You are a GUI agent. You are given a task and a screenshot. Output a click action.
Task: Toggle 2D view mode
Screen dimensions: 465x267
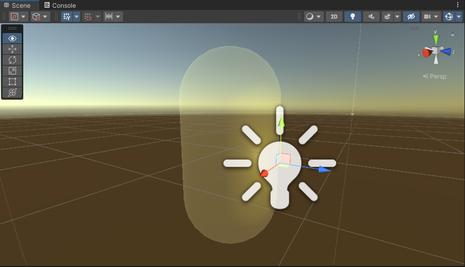click(x=334, y=17)
